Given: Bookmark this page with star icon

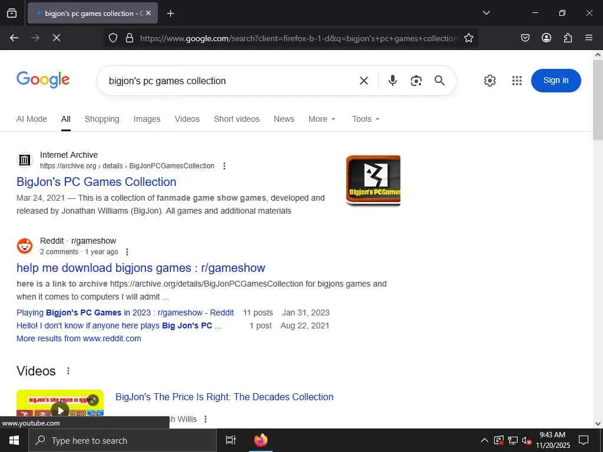Looking at the screenshot, I should pyautogui.click(x=468, y=38).
